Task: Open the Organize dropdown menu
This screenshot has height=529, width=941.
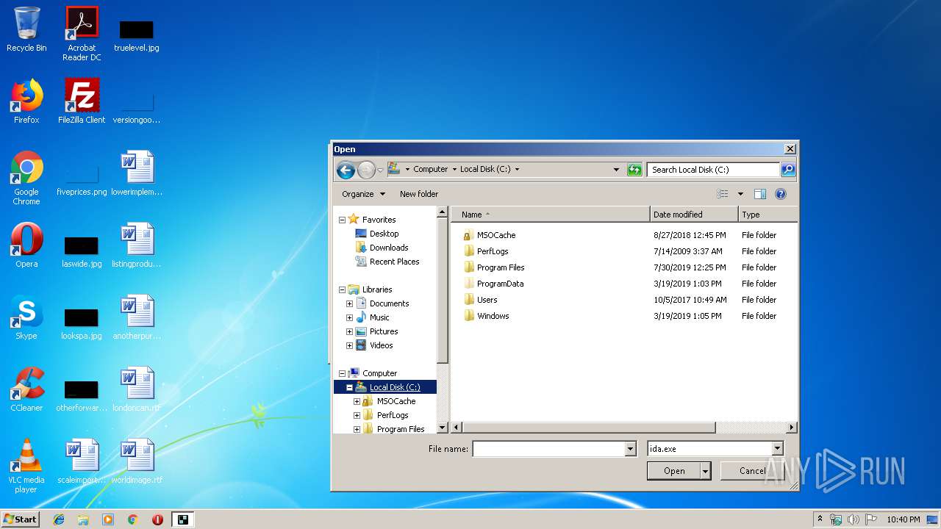Action: point(363,194)
